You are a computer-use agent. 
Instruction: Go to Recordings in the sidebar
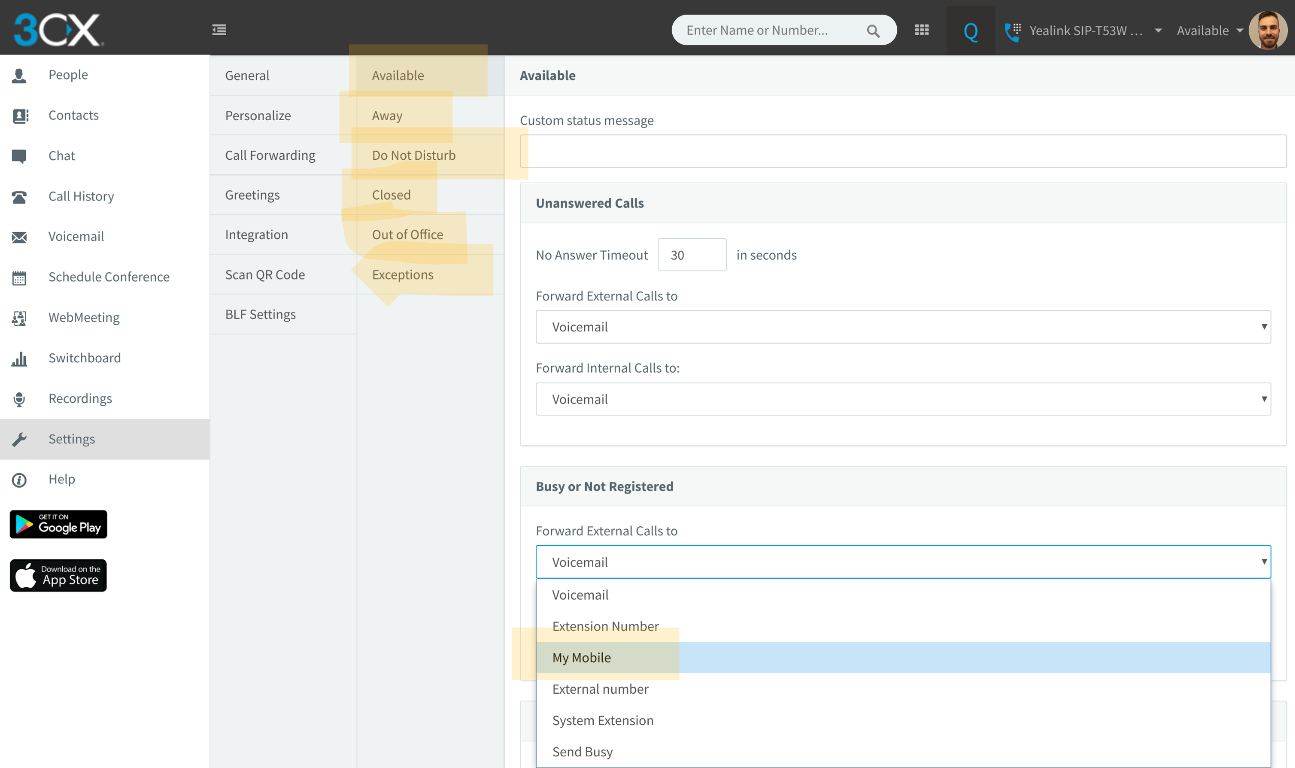coord(80,399)
